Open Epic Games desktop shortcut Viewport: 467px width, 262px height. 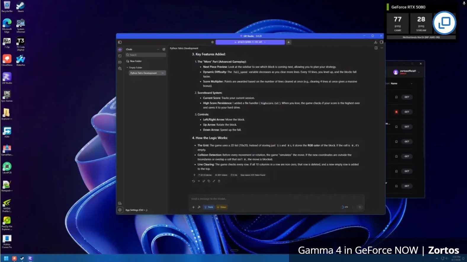tap(7, 96)
